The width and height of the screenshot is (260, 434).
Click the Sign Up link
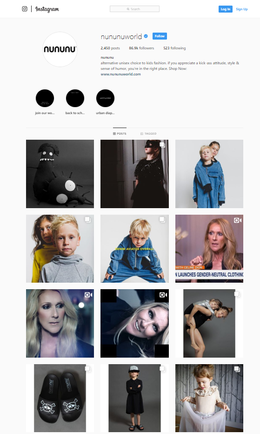[x=242, y=9]
